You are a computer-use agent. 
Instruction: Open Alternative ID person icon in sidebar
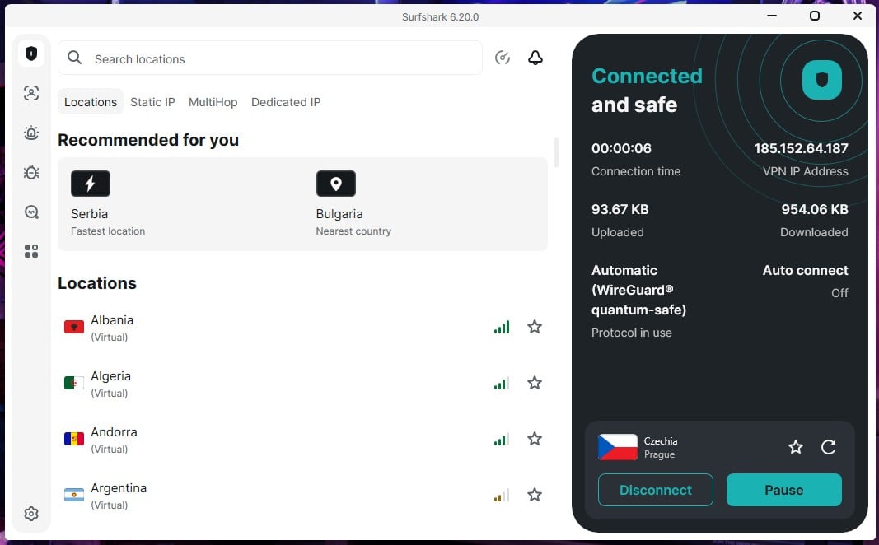(31, 93)
